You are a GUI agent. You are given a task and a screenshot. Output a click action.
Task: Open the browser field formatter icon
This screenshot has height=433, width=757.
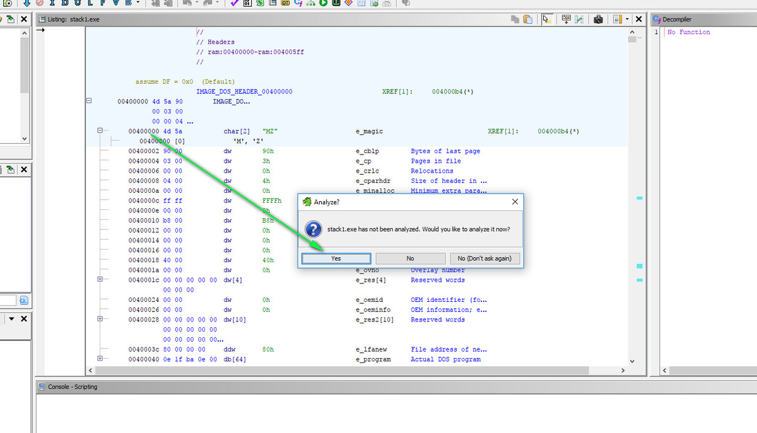(566, 20)
